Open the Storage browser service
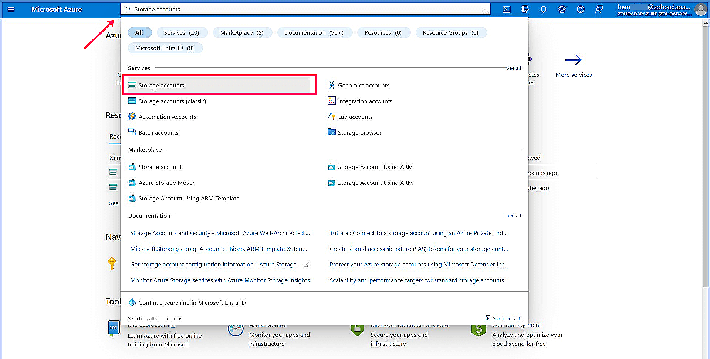 359,132
